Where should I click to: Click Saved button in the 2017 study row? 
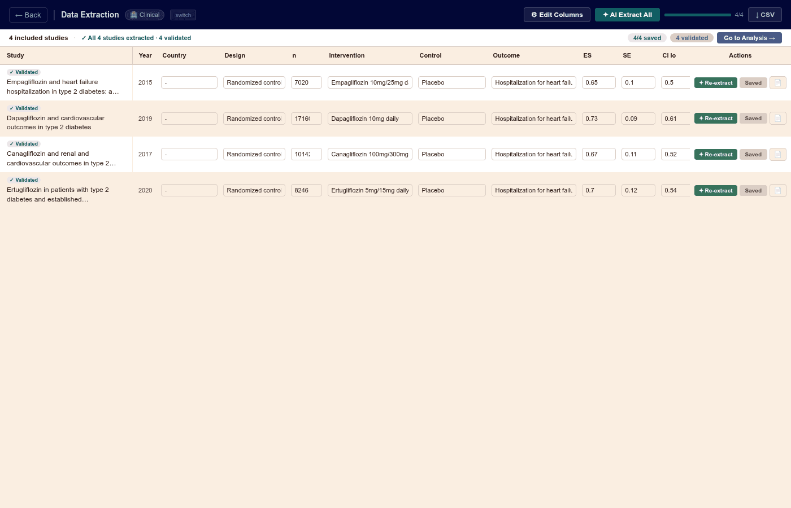[x=753, y=154]
